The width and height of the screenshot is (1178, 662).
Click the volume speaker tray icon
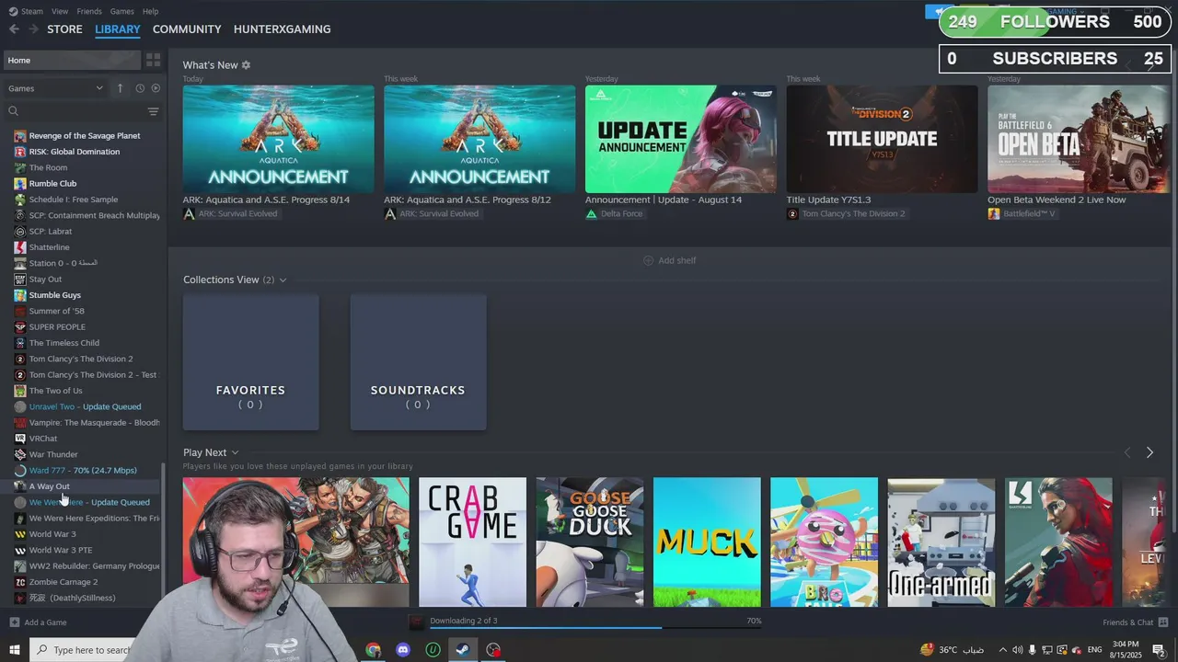pyautogui.click(x=1017, y=650)
